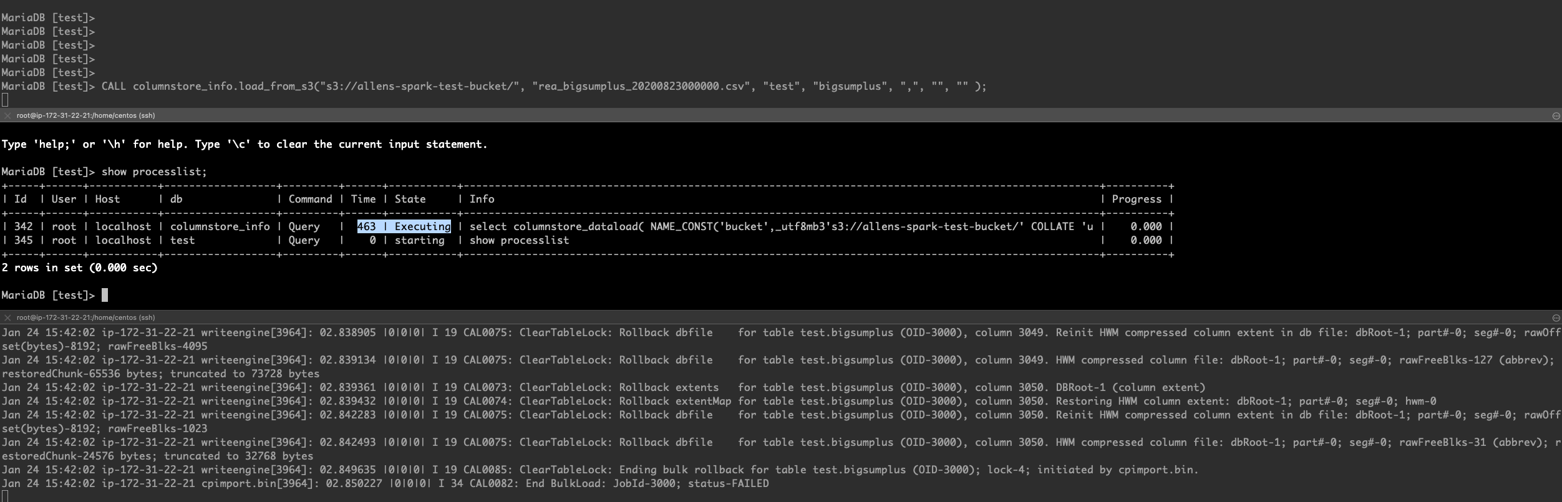The width and height of the screenshot is (1562, 502).
Task: Click the Command column header
Action: coord(310,199)
